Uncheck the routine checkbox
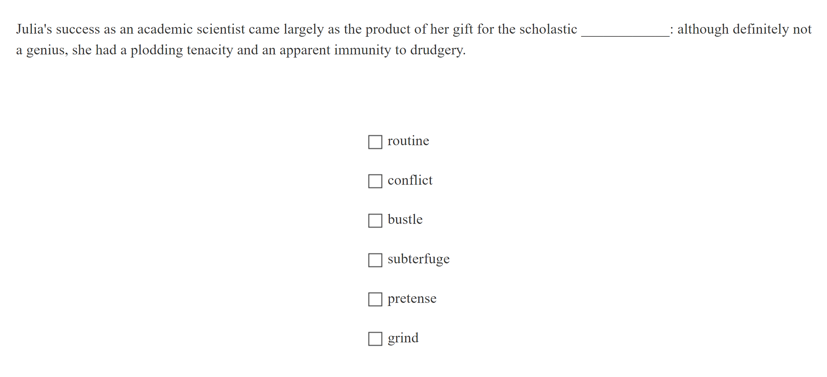This screenshot has height=377, width=827. 375,142
